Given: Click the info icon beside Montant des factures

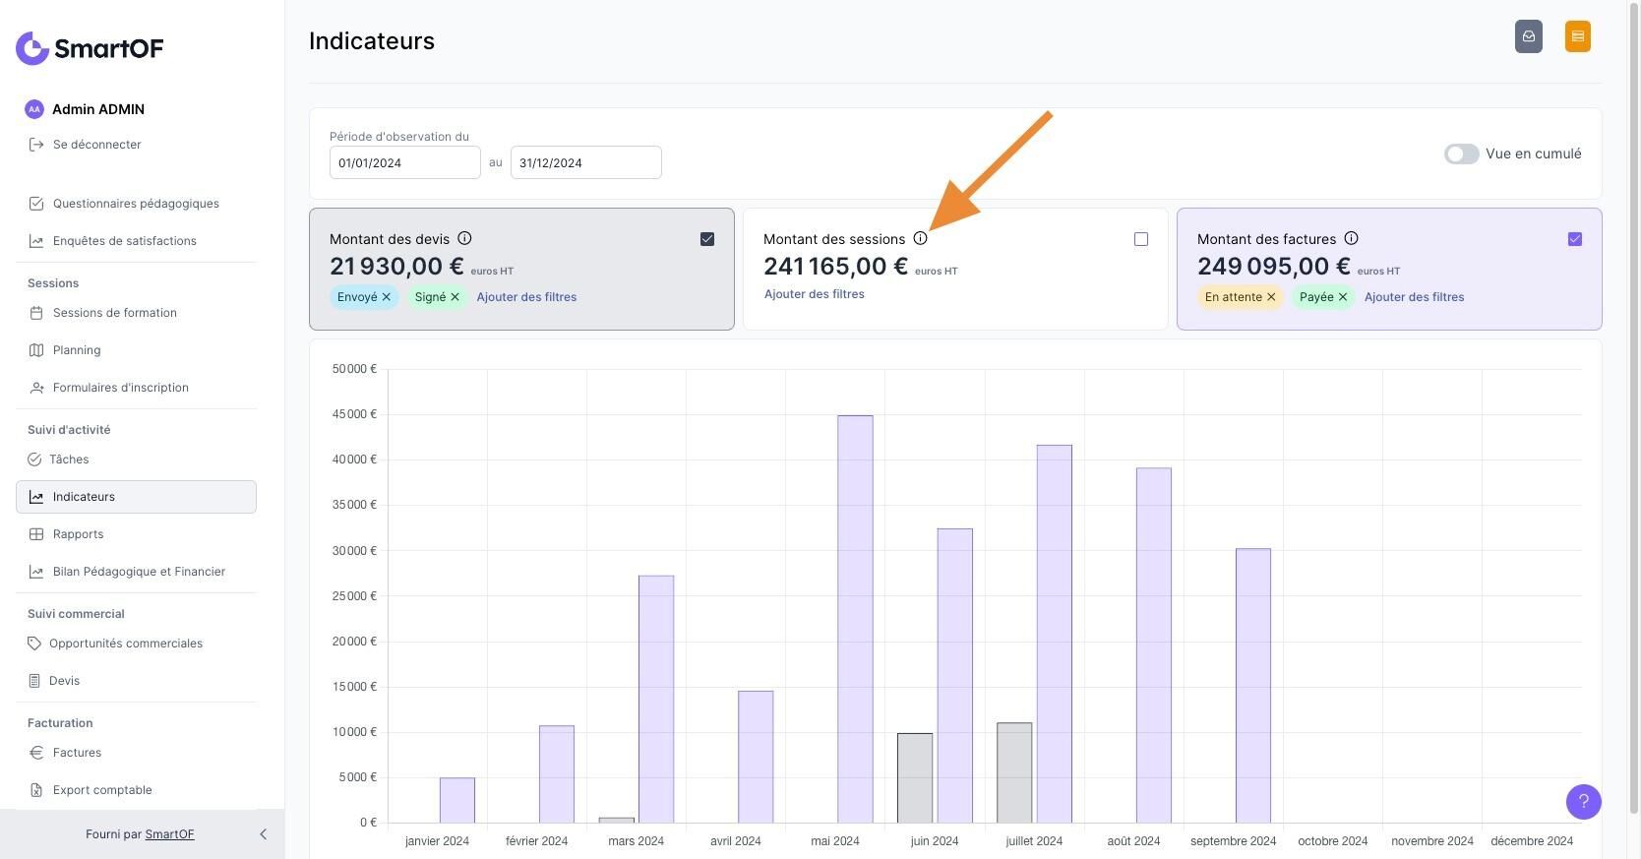Looking at the screenshot, I should [1351, 238].
